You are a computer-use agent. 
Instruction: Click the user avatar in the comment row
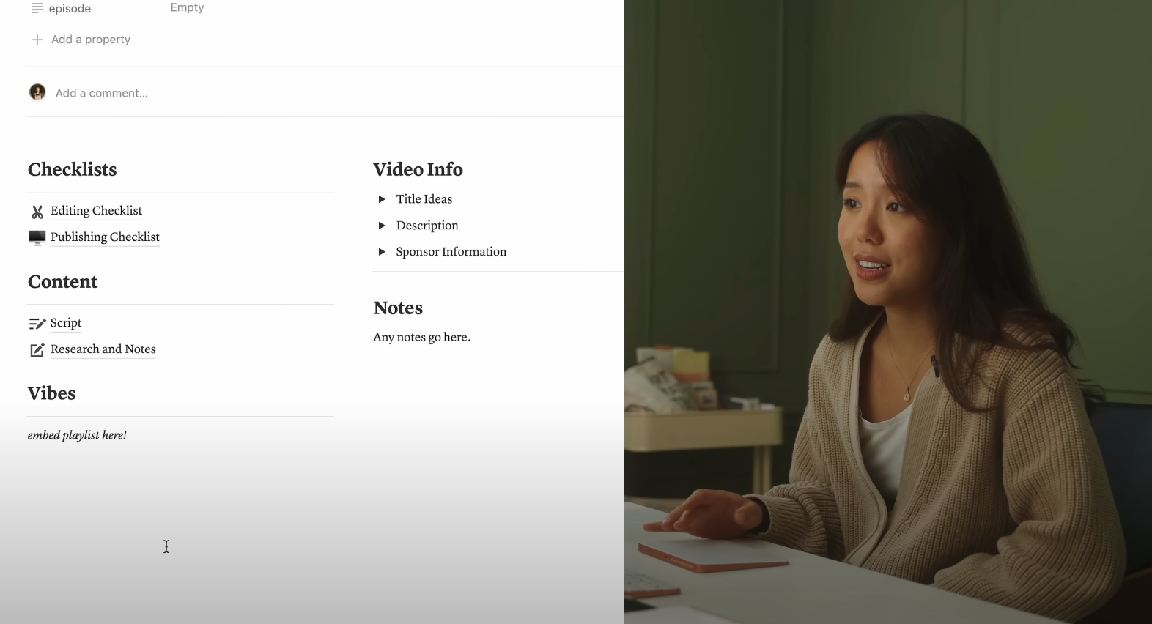pos(37,92)
